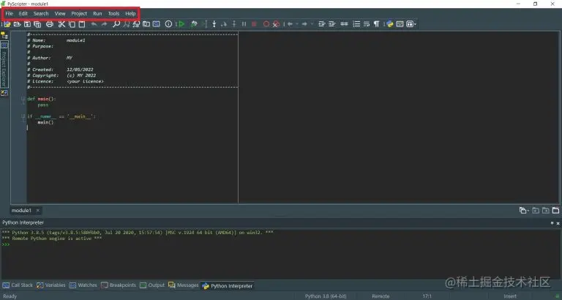Print the file using the printer icon
Viewport: 562px width, 300px height.
coord(50,24)
